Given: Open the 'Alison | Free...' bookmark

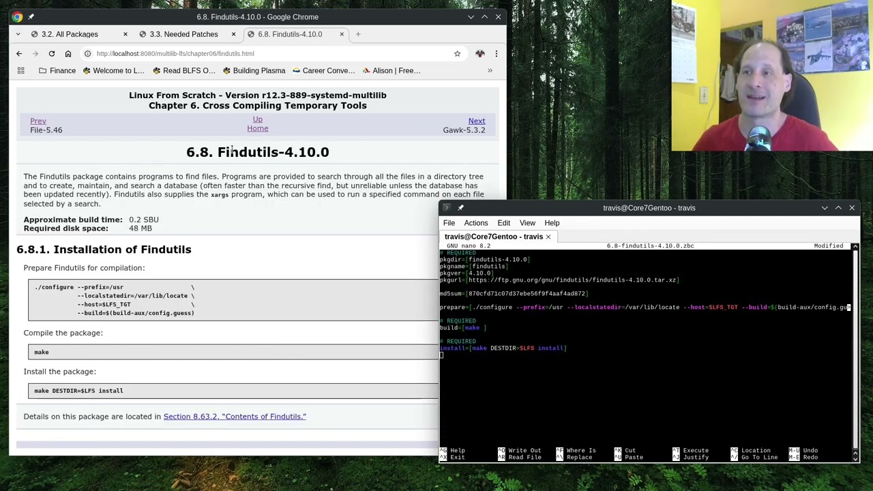Looking at the screenshot, I should pyautogui.click(x=391, y=70).
